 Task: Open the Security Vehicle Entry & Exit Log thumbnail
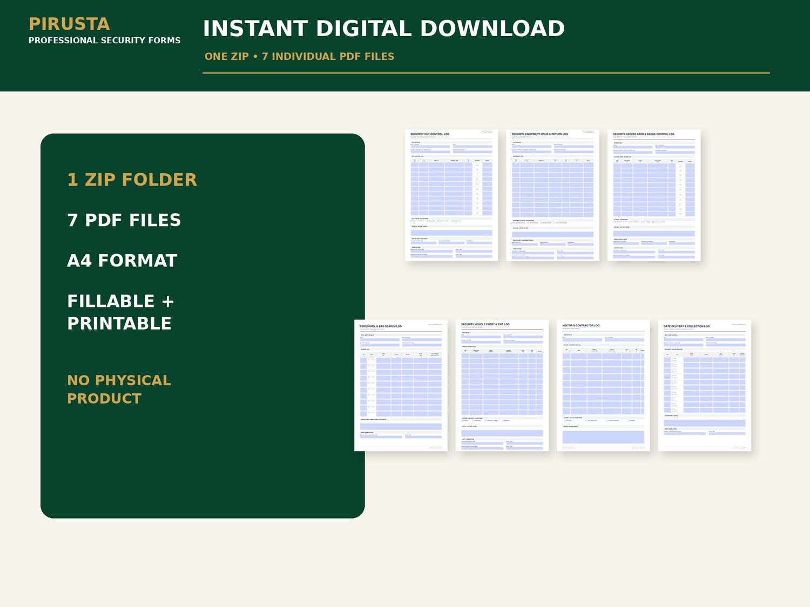[502, 385]
